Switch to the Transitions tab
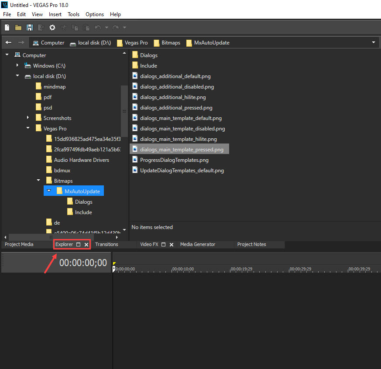Screen dimensions: 381x369 click(106, 244)
